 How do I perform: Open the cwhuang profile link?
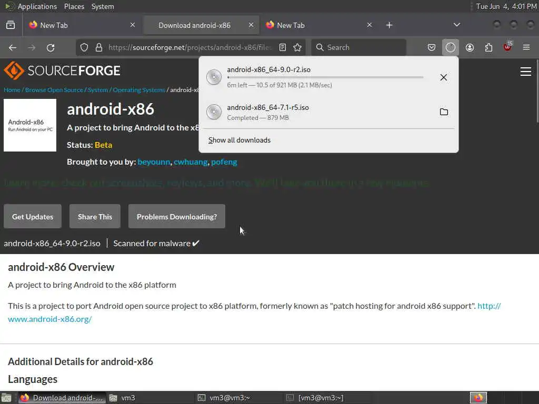pyautogui.click(x=191, y=162)
